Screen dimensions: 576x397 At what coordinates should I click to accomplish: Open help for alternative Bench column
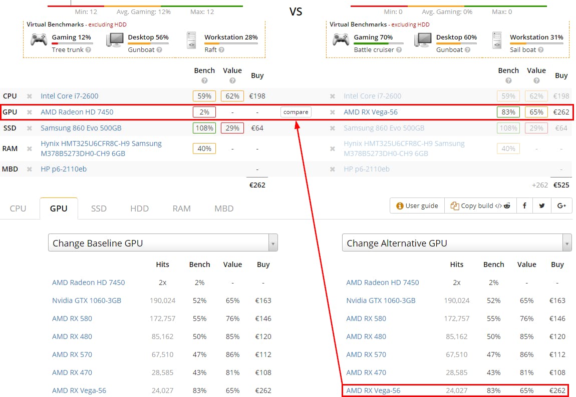[x=508, y=80]
